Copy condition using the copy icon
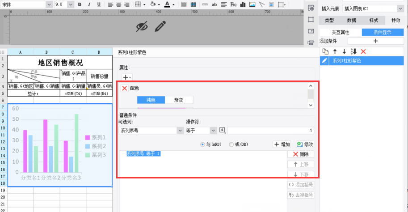The width and height of the screenshot is (408, 212). coord(325,51)
